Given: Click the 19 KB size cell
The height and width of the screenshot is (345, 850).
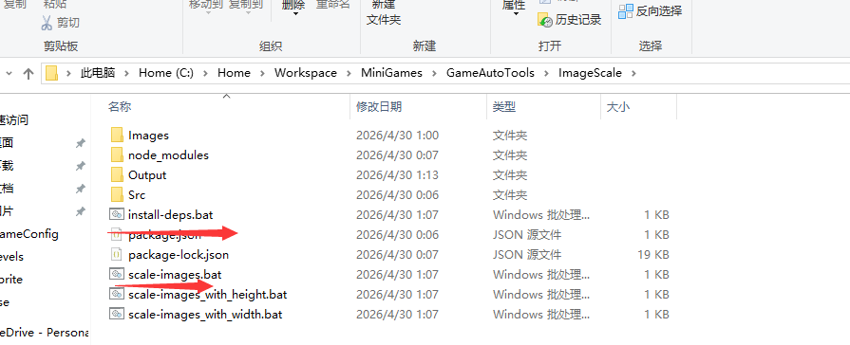Looking at the screenshot, I should (654, 255).
